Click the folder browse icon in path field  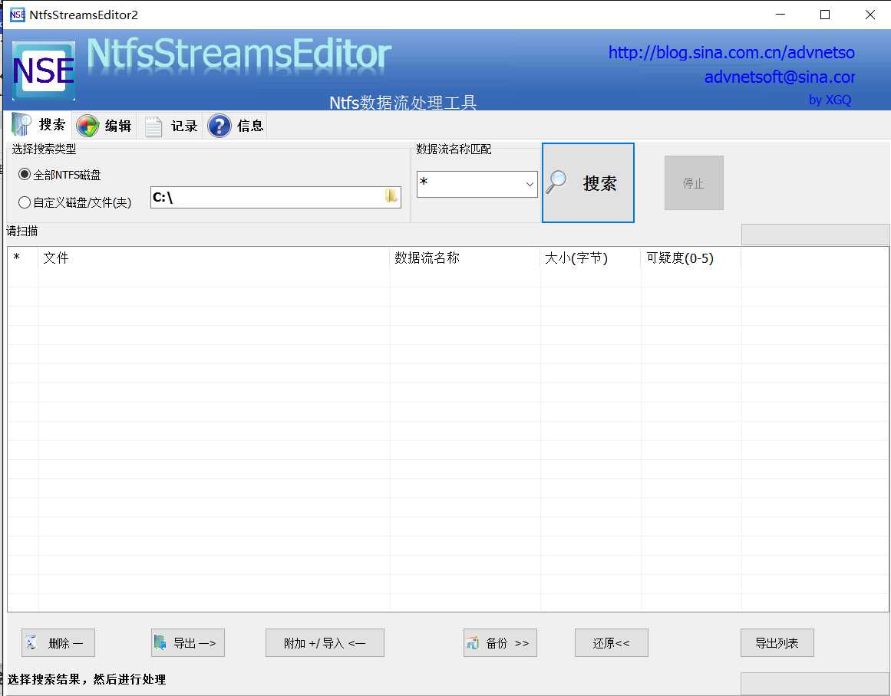[x=391, y=196]
